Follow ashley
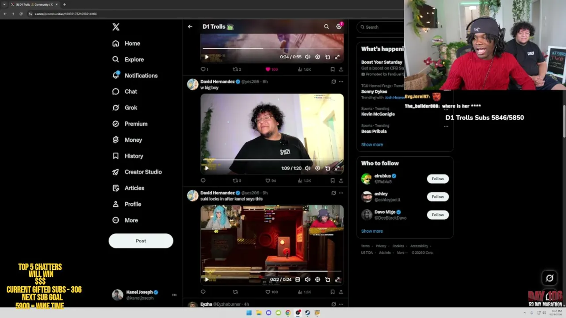Screen dimensions: 566x318 [438, 197]
